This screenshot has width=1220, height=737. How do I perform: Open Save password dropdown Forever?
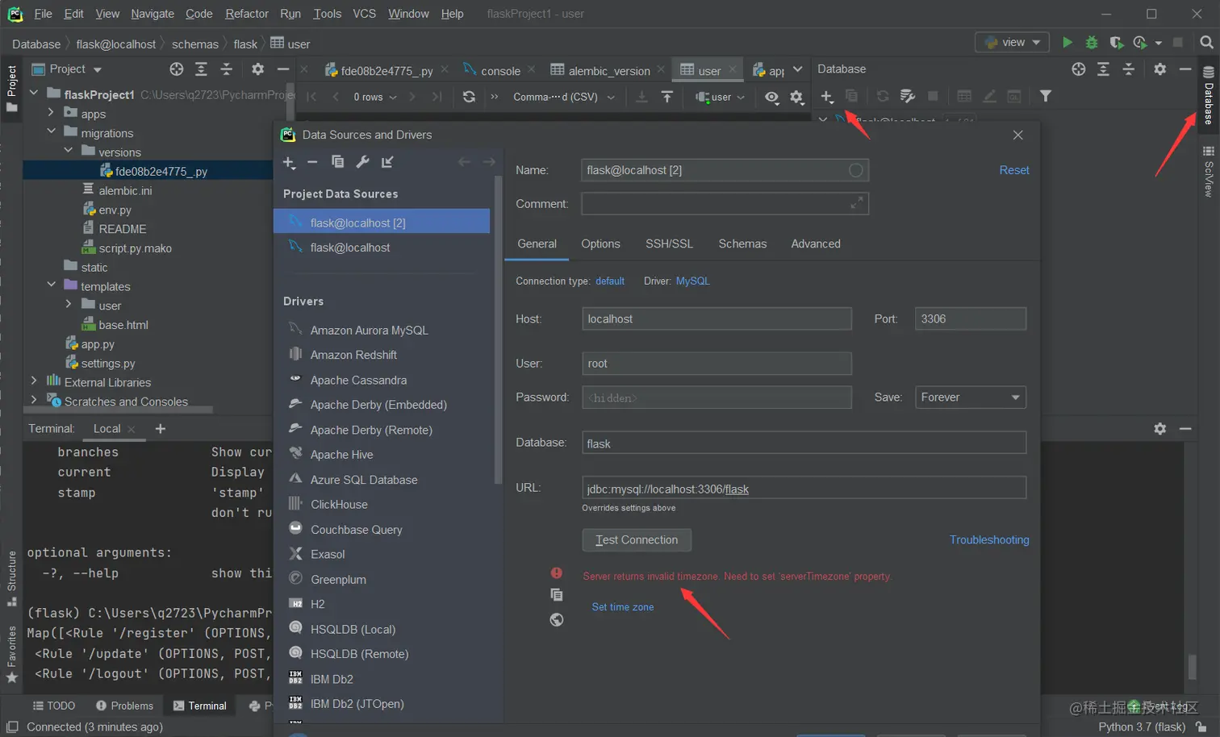[970, 398]
